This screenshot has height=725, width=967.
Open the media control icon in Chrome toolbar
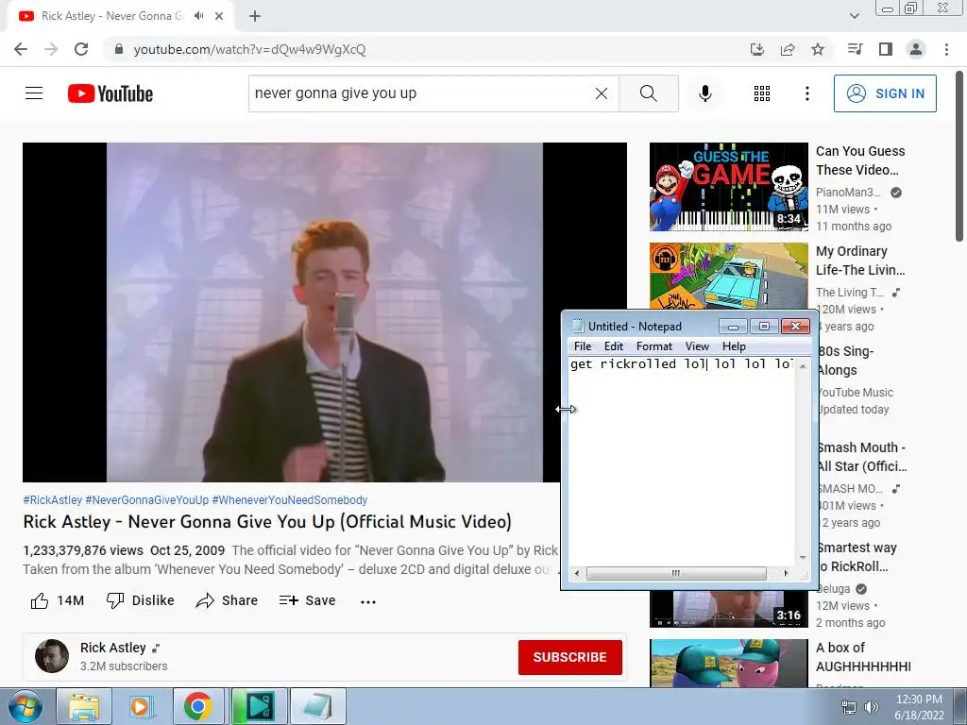pos(855,49)
